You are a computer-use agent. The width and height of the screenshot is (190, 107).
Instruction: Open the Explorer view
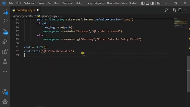[x=5, y=11]
